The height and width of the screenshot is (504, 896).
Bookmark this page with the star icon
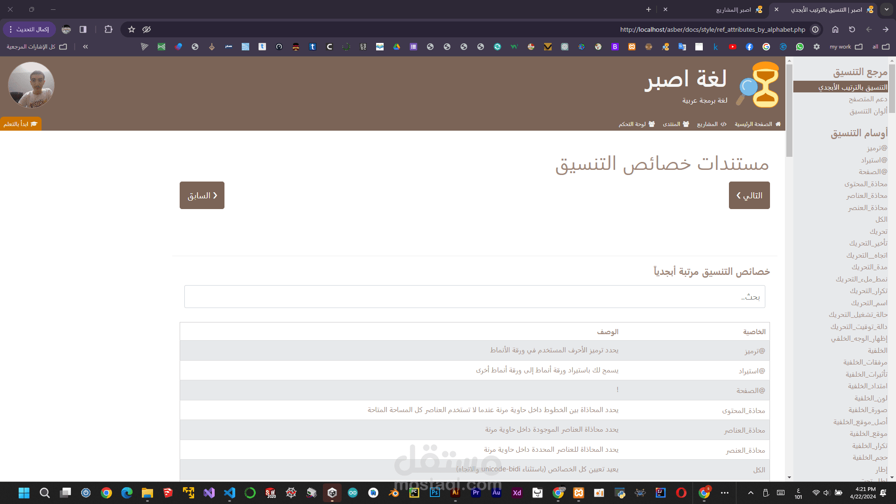pos(132,29)
